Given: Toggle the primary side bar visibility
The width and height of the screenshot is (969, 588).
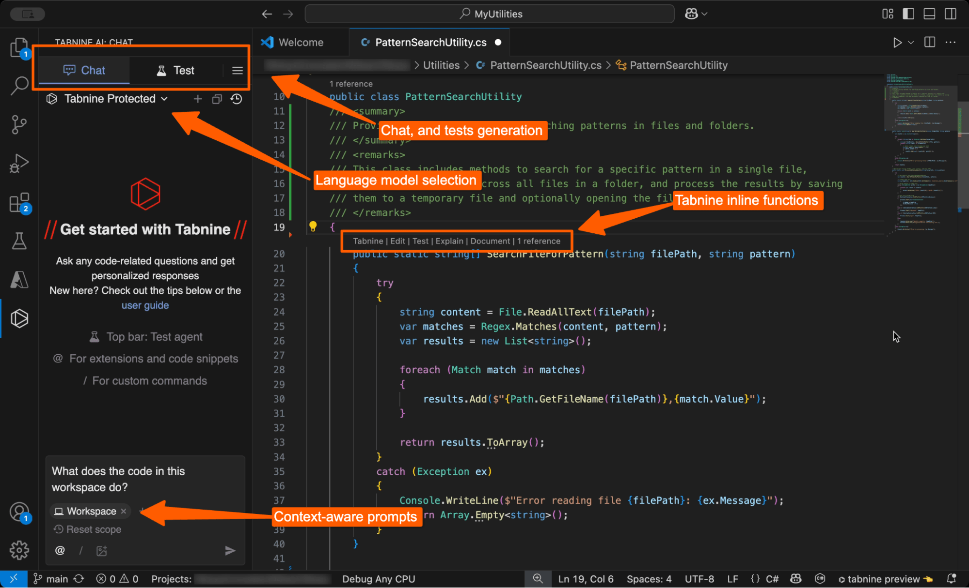Looking at the screenshot, I should (x=907, y=14).
